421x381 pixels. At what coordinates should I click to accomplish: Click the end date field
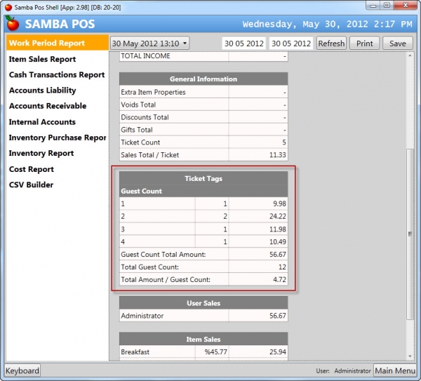tap(291, 44)
